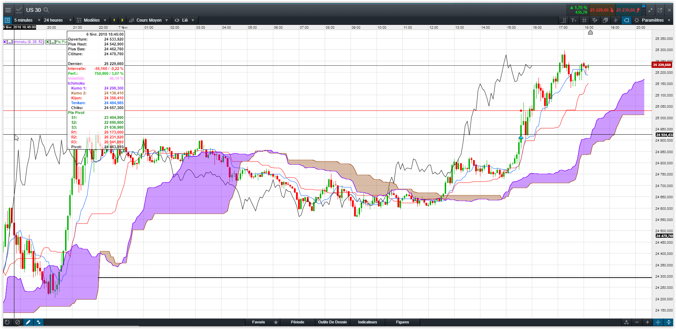The width and height of the screenshot is (676, 329).
Task: Toggle the right-aligned scale icon
Action: [x=563, y=20]
